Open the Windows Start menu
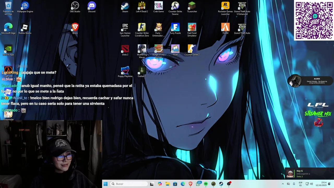 [105, 184]
